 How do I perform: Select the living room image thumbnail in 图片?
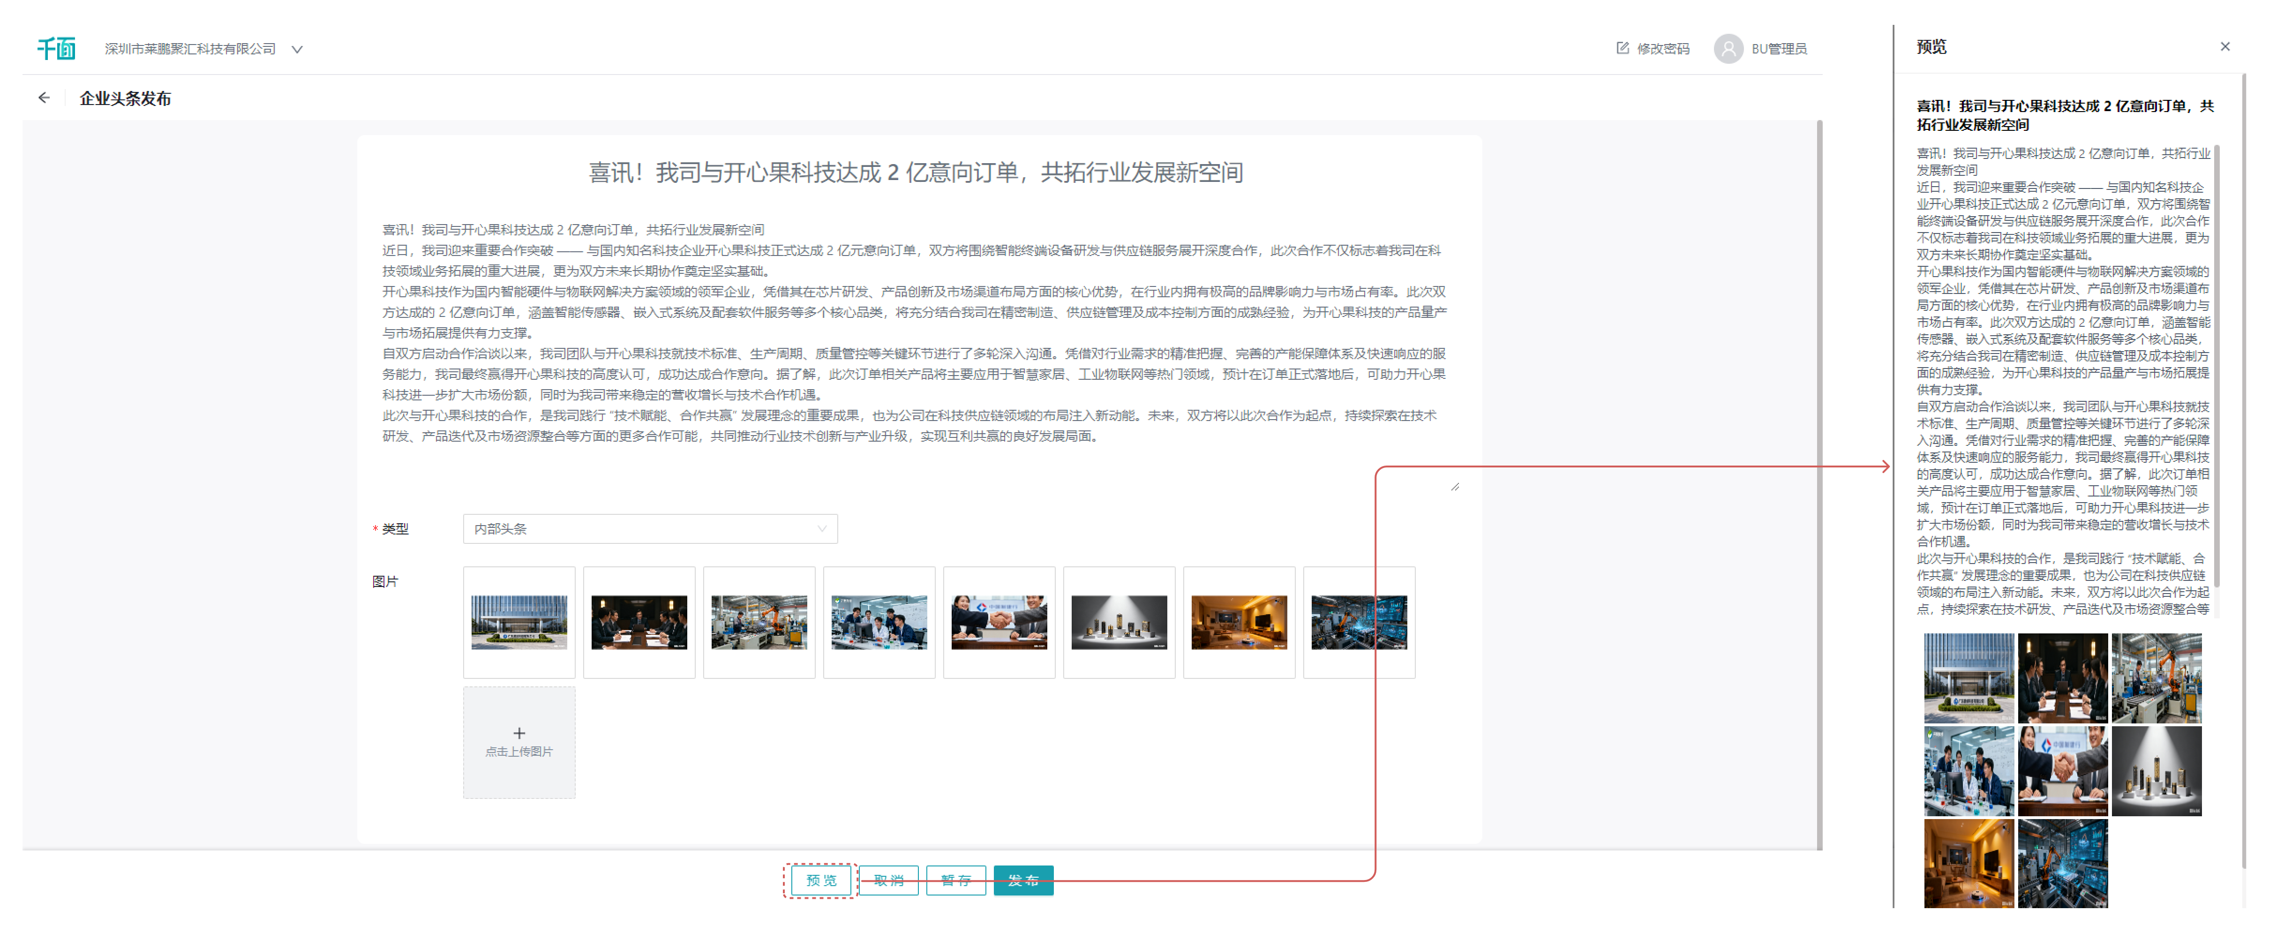click(1239, 622)
